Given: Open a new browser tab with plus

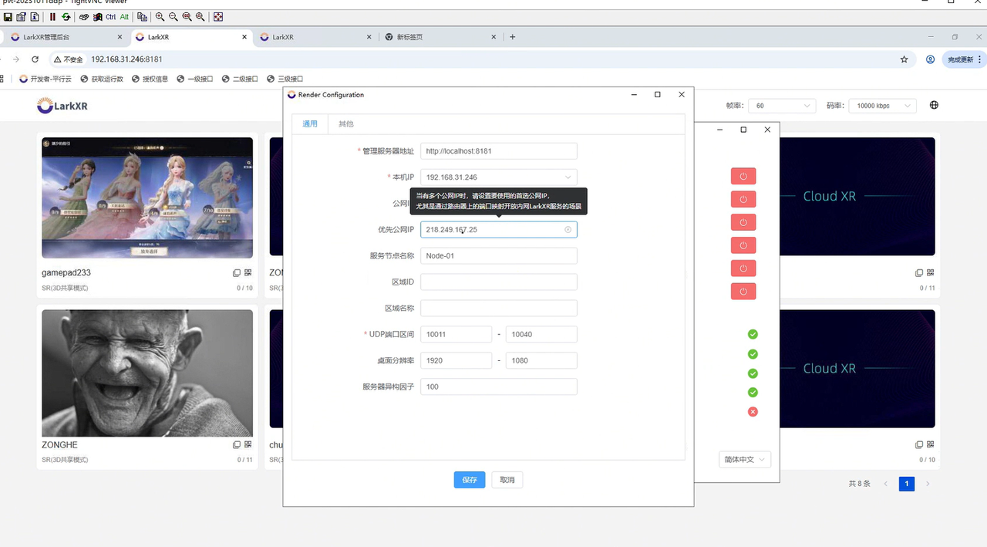Looking at the screenshot, I should [x=513, y=37].
